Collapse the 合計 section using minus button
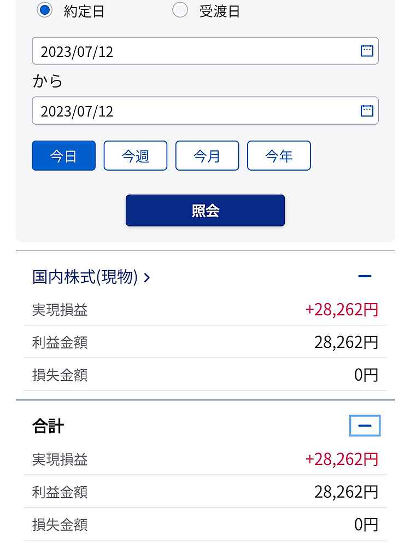Image resolution: width=410 pixels, height=547 pixels. point(365,426)
